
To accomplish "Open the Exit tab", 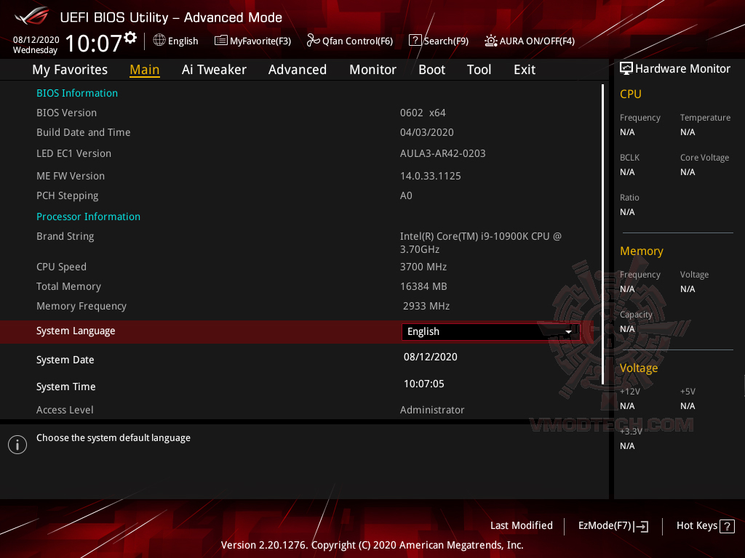I will click(x=525, y=70).
